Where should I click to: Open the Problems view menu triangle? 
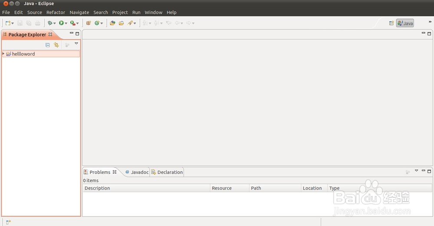[x=416, y=170]
